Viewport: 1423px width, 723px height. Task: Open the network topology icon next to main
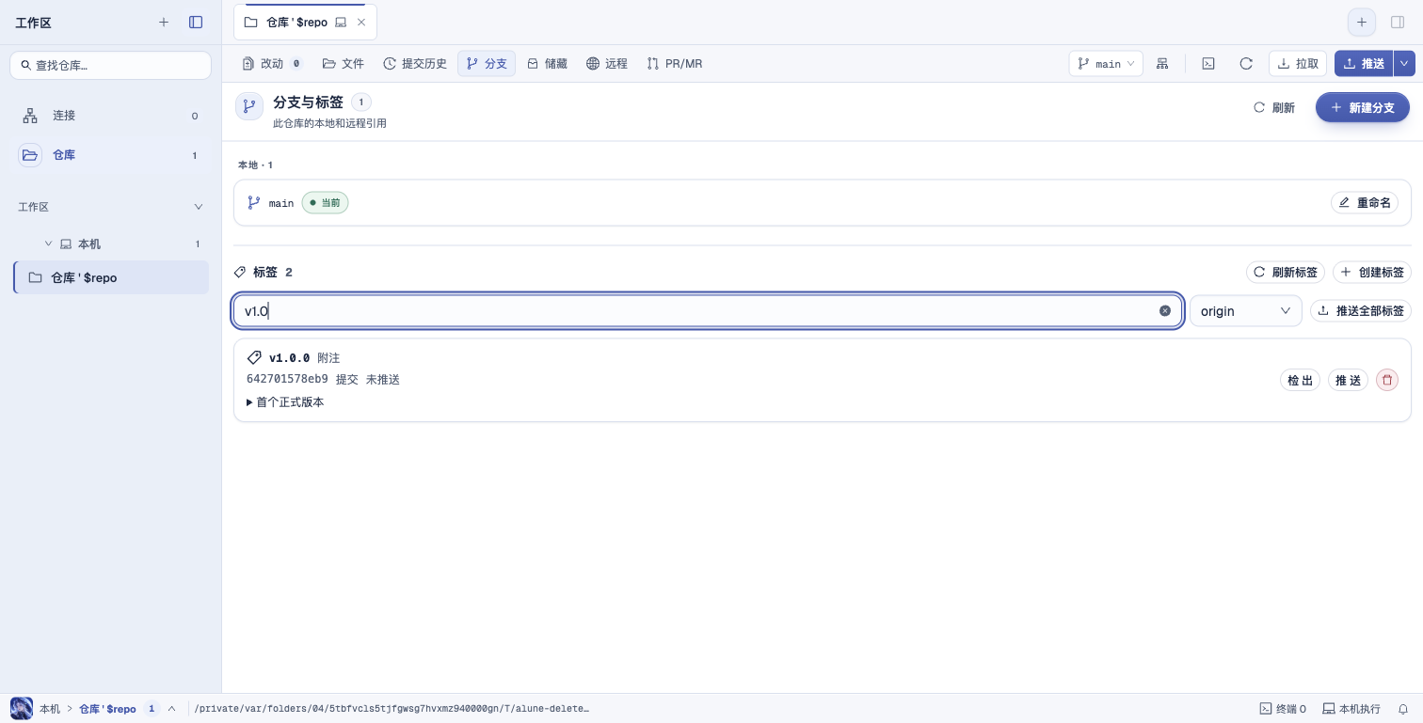tap(1163, 63)
